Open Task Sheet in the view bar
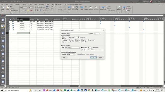This screenshot has height=92, width=165. (x=3, y=63)
